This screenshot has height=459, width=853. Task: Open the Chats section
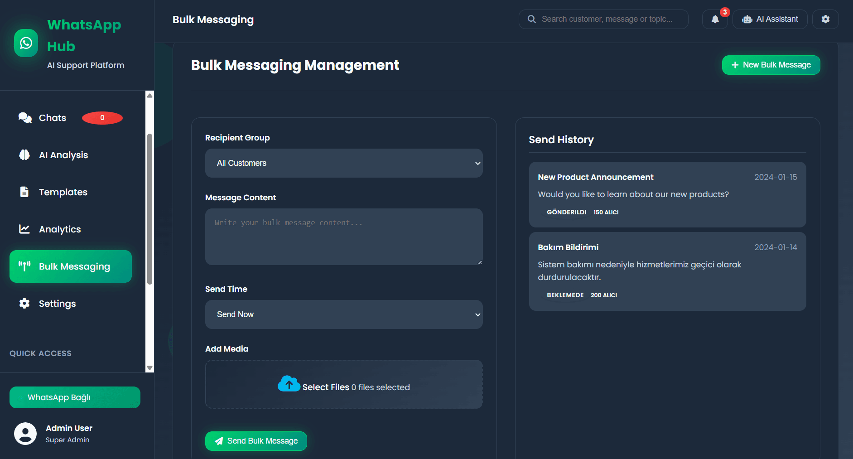click(x=53, y=118)
